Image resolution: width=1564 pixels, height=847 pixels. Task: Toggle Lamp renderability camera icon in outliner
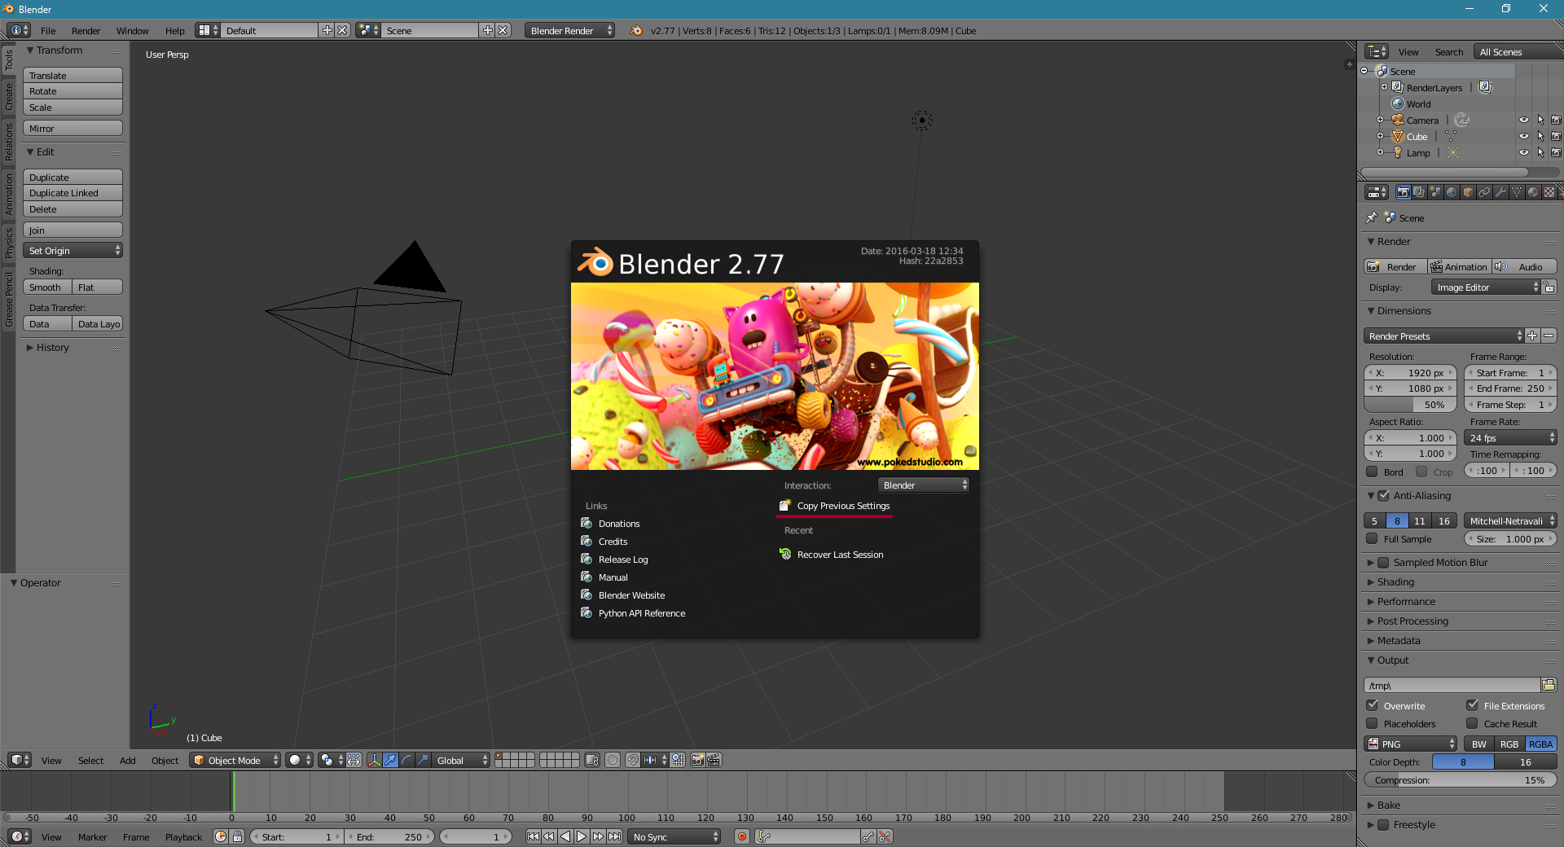[x=1556, y=152]
